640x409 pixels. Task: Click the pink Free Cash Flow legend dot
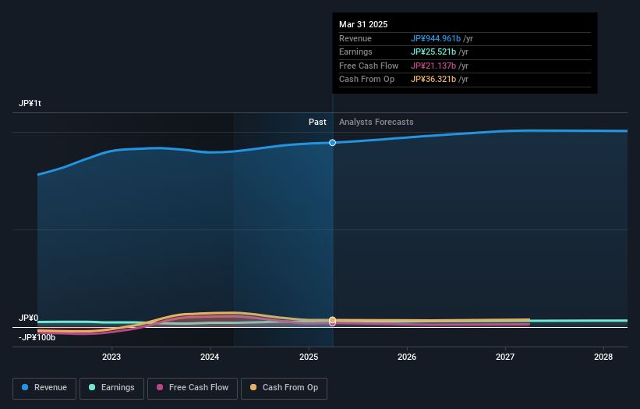coord(160,387)
